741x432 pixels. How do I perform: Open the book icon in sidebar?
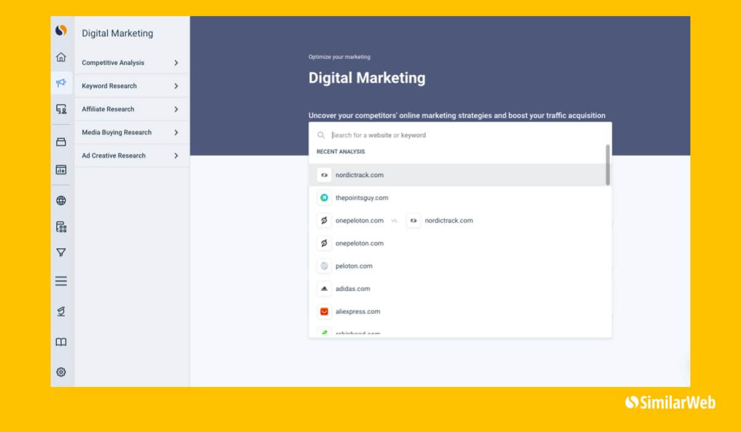(61, 342)
